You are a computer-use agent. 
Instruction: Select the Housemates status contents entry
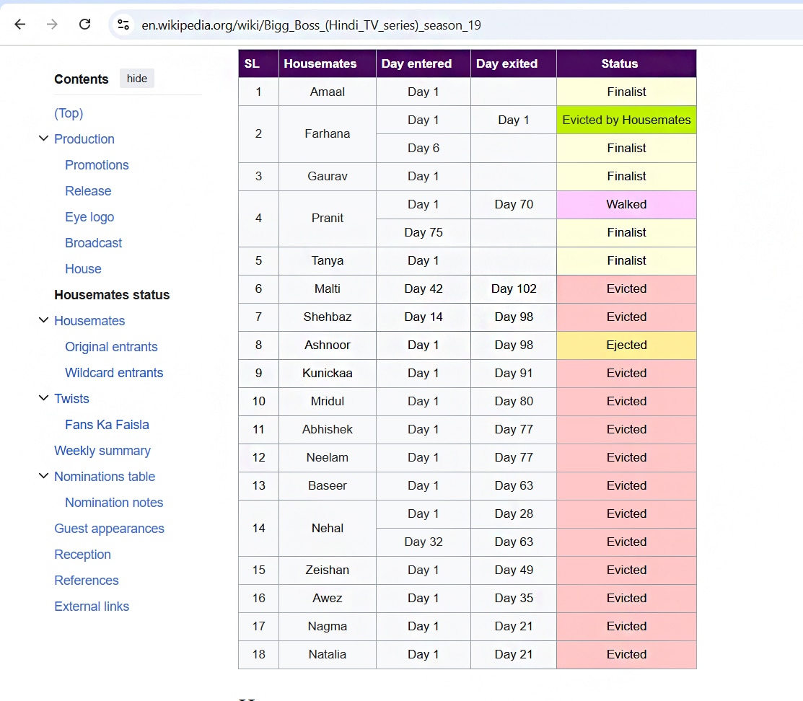(x=112, y=295)
